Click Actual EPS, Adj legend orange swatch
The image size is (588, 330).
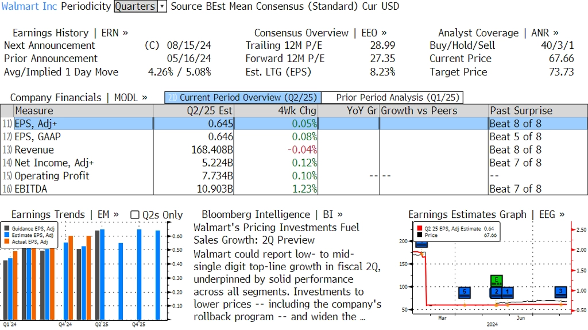click(x=7, y=242)
